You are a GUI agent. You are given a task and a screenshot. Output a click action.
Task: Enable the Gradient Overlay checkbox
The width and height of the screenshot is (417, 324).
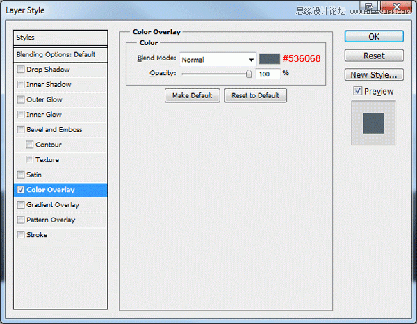[x=21, y=205]
